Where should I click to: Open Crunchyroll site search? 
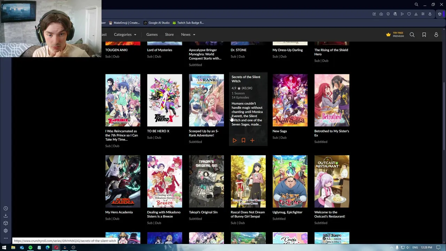pos(412,35)
